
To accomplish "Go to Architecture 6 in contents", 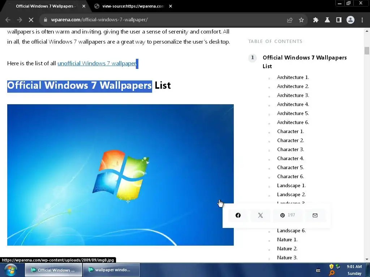I will (293, 122).
